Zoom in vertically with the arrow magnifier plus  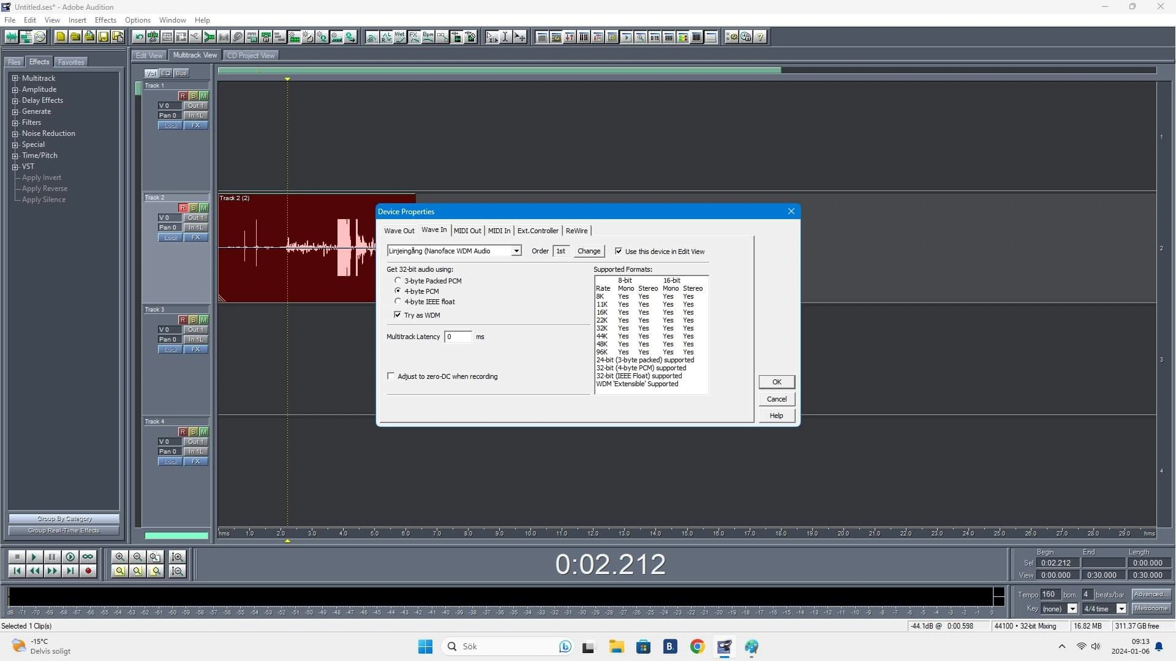click(178, 557)
